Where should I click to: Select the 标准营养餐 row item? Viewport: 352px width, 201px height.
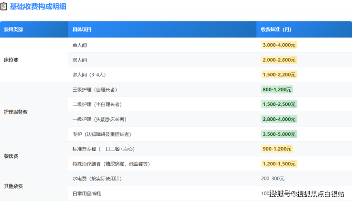pos(103,149)
